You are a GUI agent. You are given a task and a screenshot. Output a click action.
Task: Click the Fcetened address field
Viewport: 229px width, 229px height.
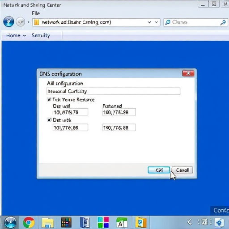tap(119, 112)
